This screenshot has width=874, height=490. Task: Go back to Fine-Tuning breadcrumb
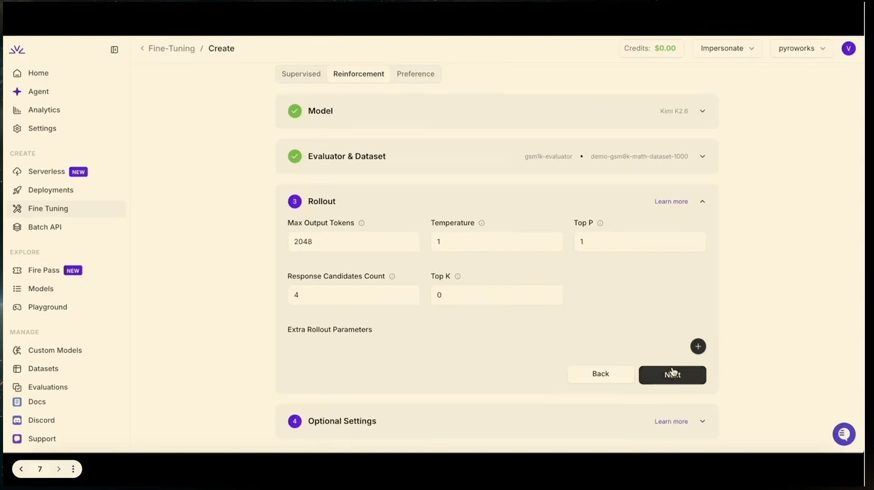[x=172, y=49]
